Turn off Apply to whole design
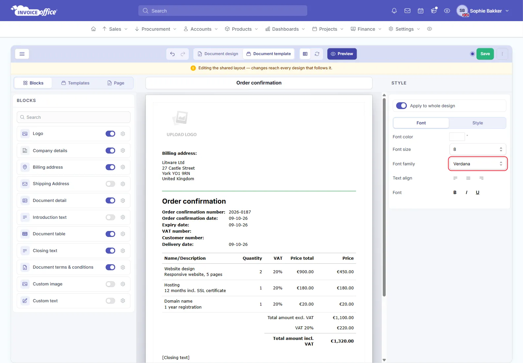523x363 pixels. coord(401,106)
